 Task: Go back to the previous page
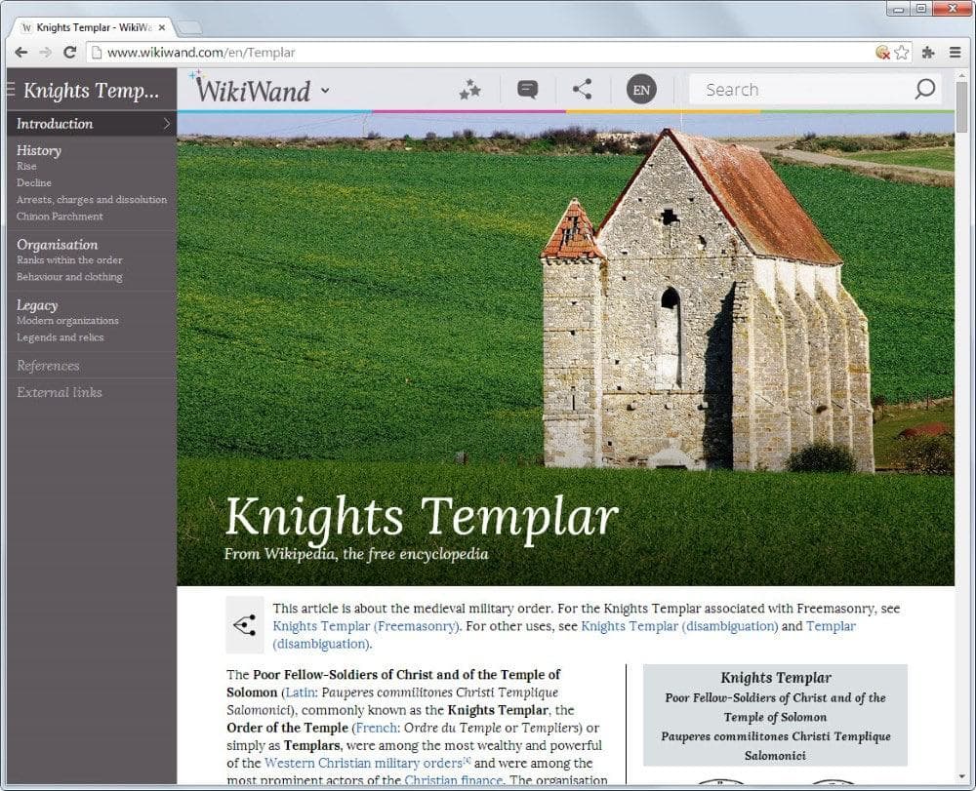pyautogui.click(x=21, y=53)
